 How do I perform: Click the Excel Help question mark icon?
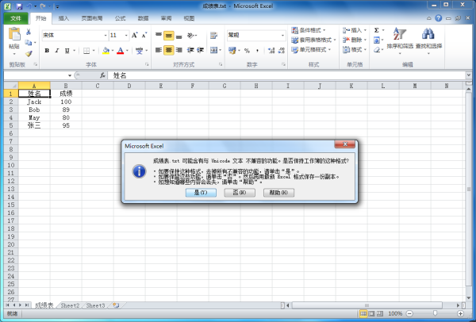coord(439,18)
